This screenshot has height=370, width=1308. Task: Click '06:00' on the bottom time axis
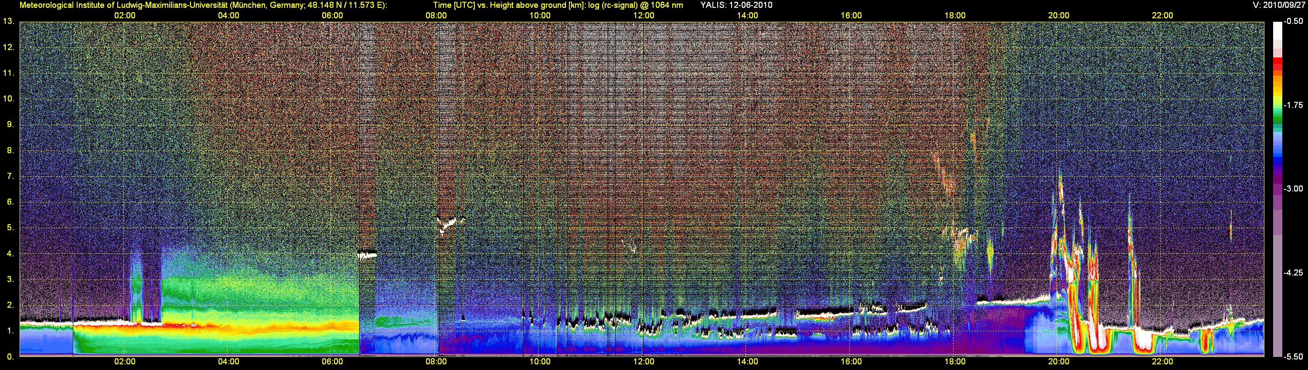pyautogui.click(x=332, y=362)
